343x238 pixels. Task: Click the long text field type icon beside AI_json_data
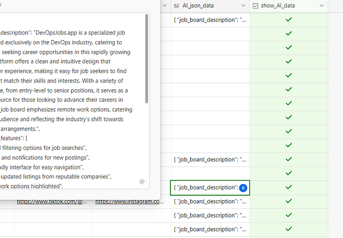click(177, 6)
